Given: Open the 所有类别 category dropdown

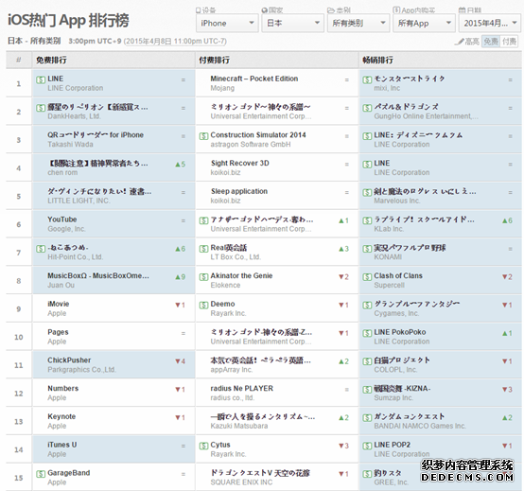Looking at the screenshot, I should (x=358, y=23).
